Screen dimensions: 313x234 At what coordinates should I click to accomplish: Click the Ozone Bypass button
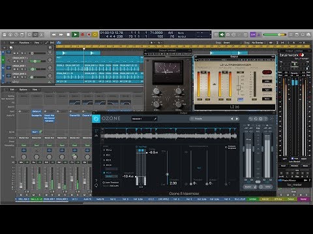tap(248, 187)
